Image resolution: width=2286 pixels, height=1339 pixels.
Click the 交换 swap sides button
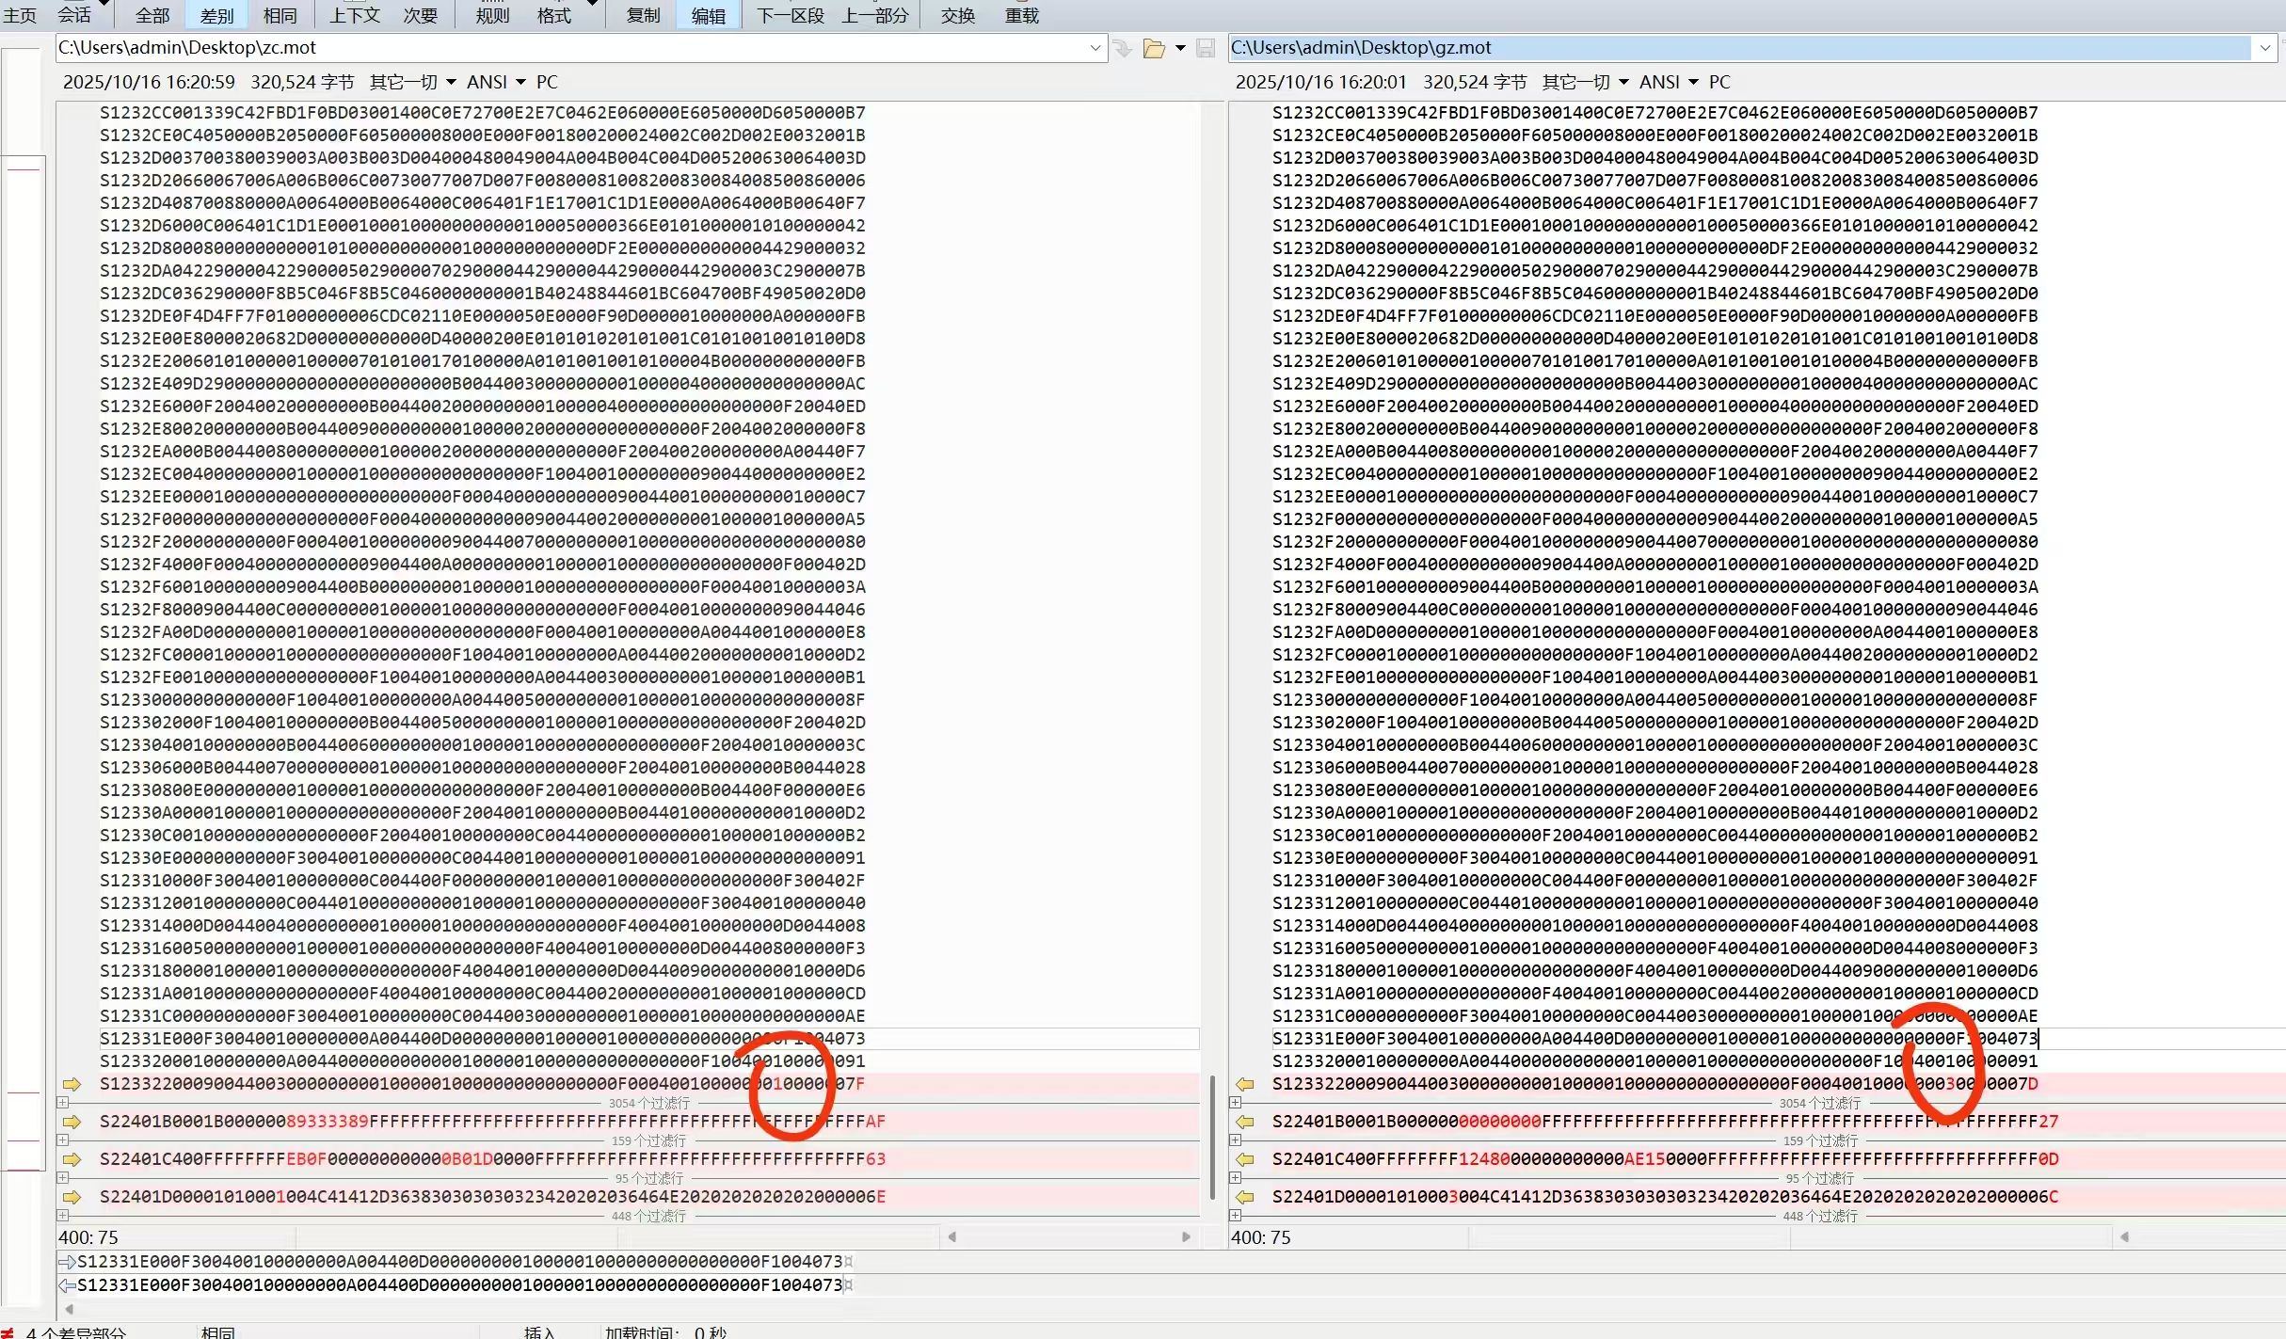pos(958,15)
